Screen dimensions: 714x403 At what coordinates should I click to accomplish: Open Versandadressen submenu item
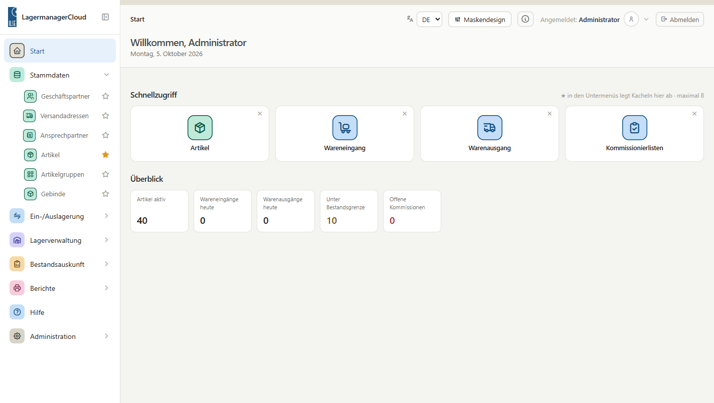[x=60, y=116]
